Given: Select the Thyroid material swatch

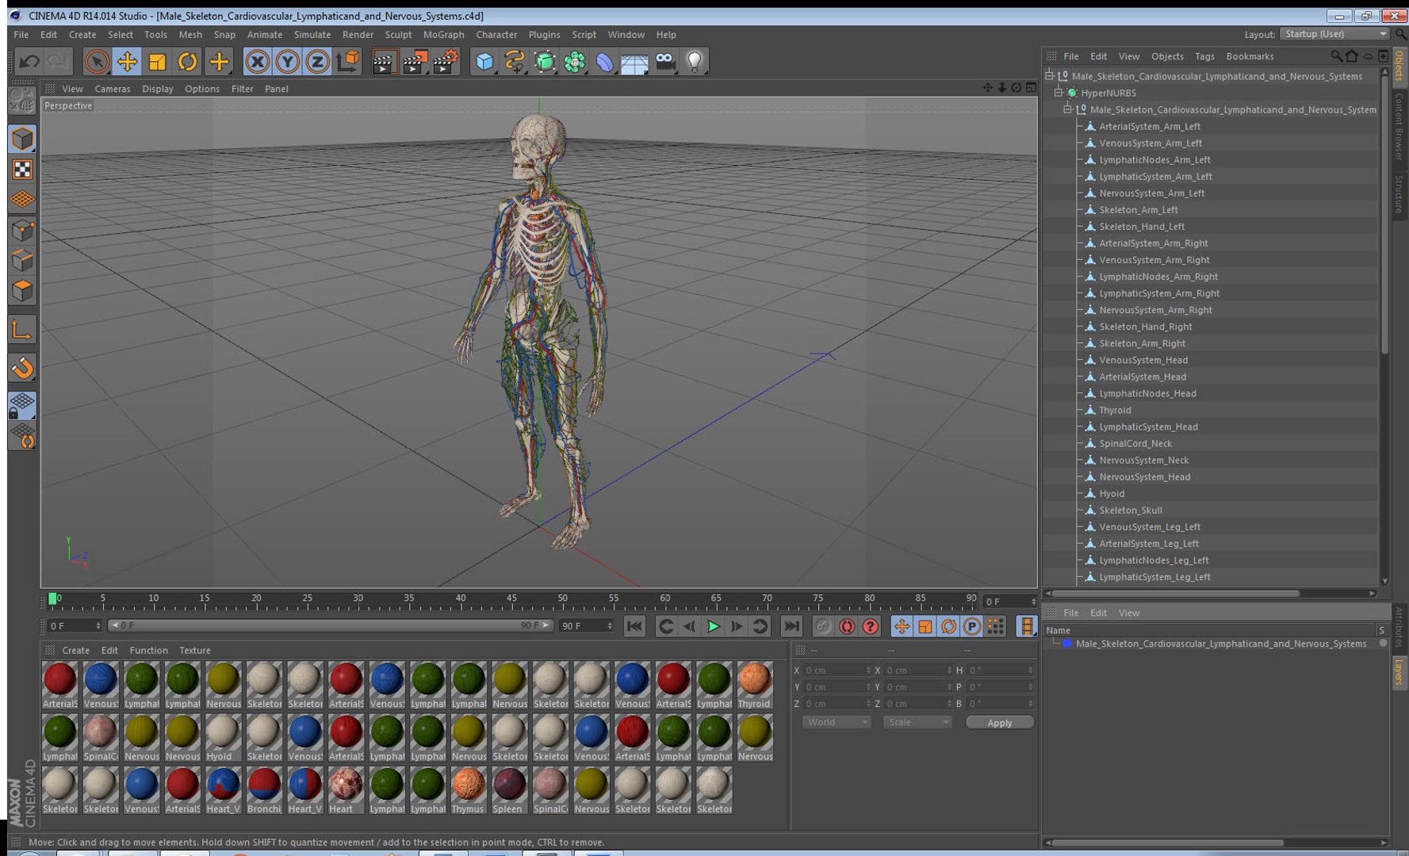Looking at the screenshot, I should (754, 684).
